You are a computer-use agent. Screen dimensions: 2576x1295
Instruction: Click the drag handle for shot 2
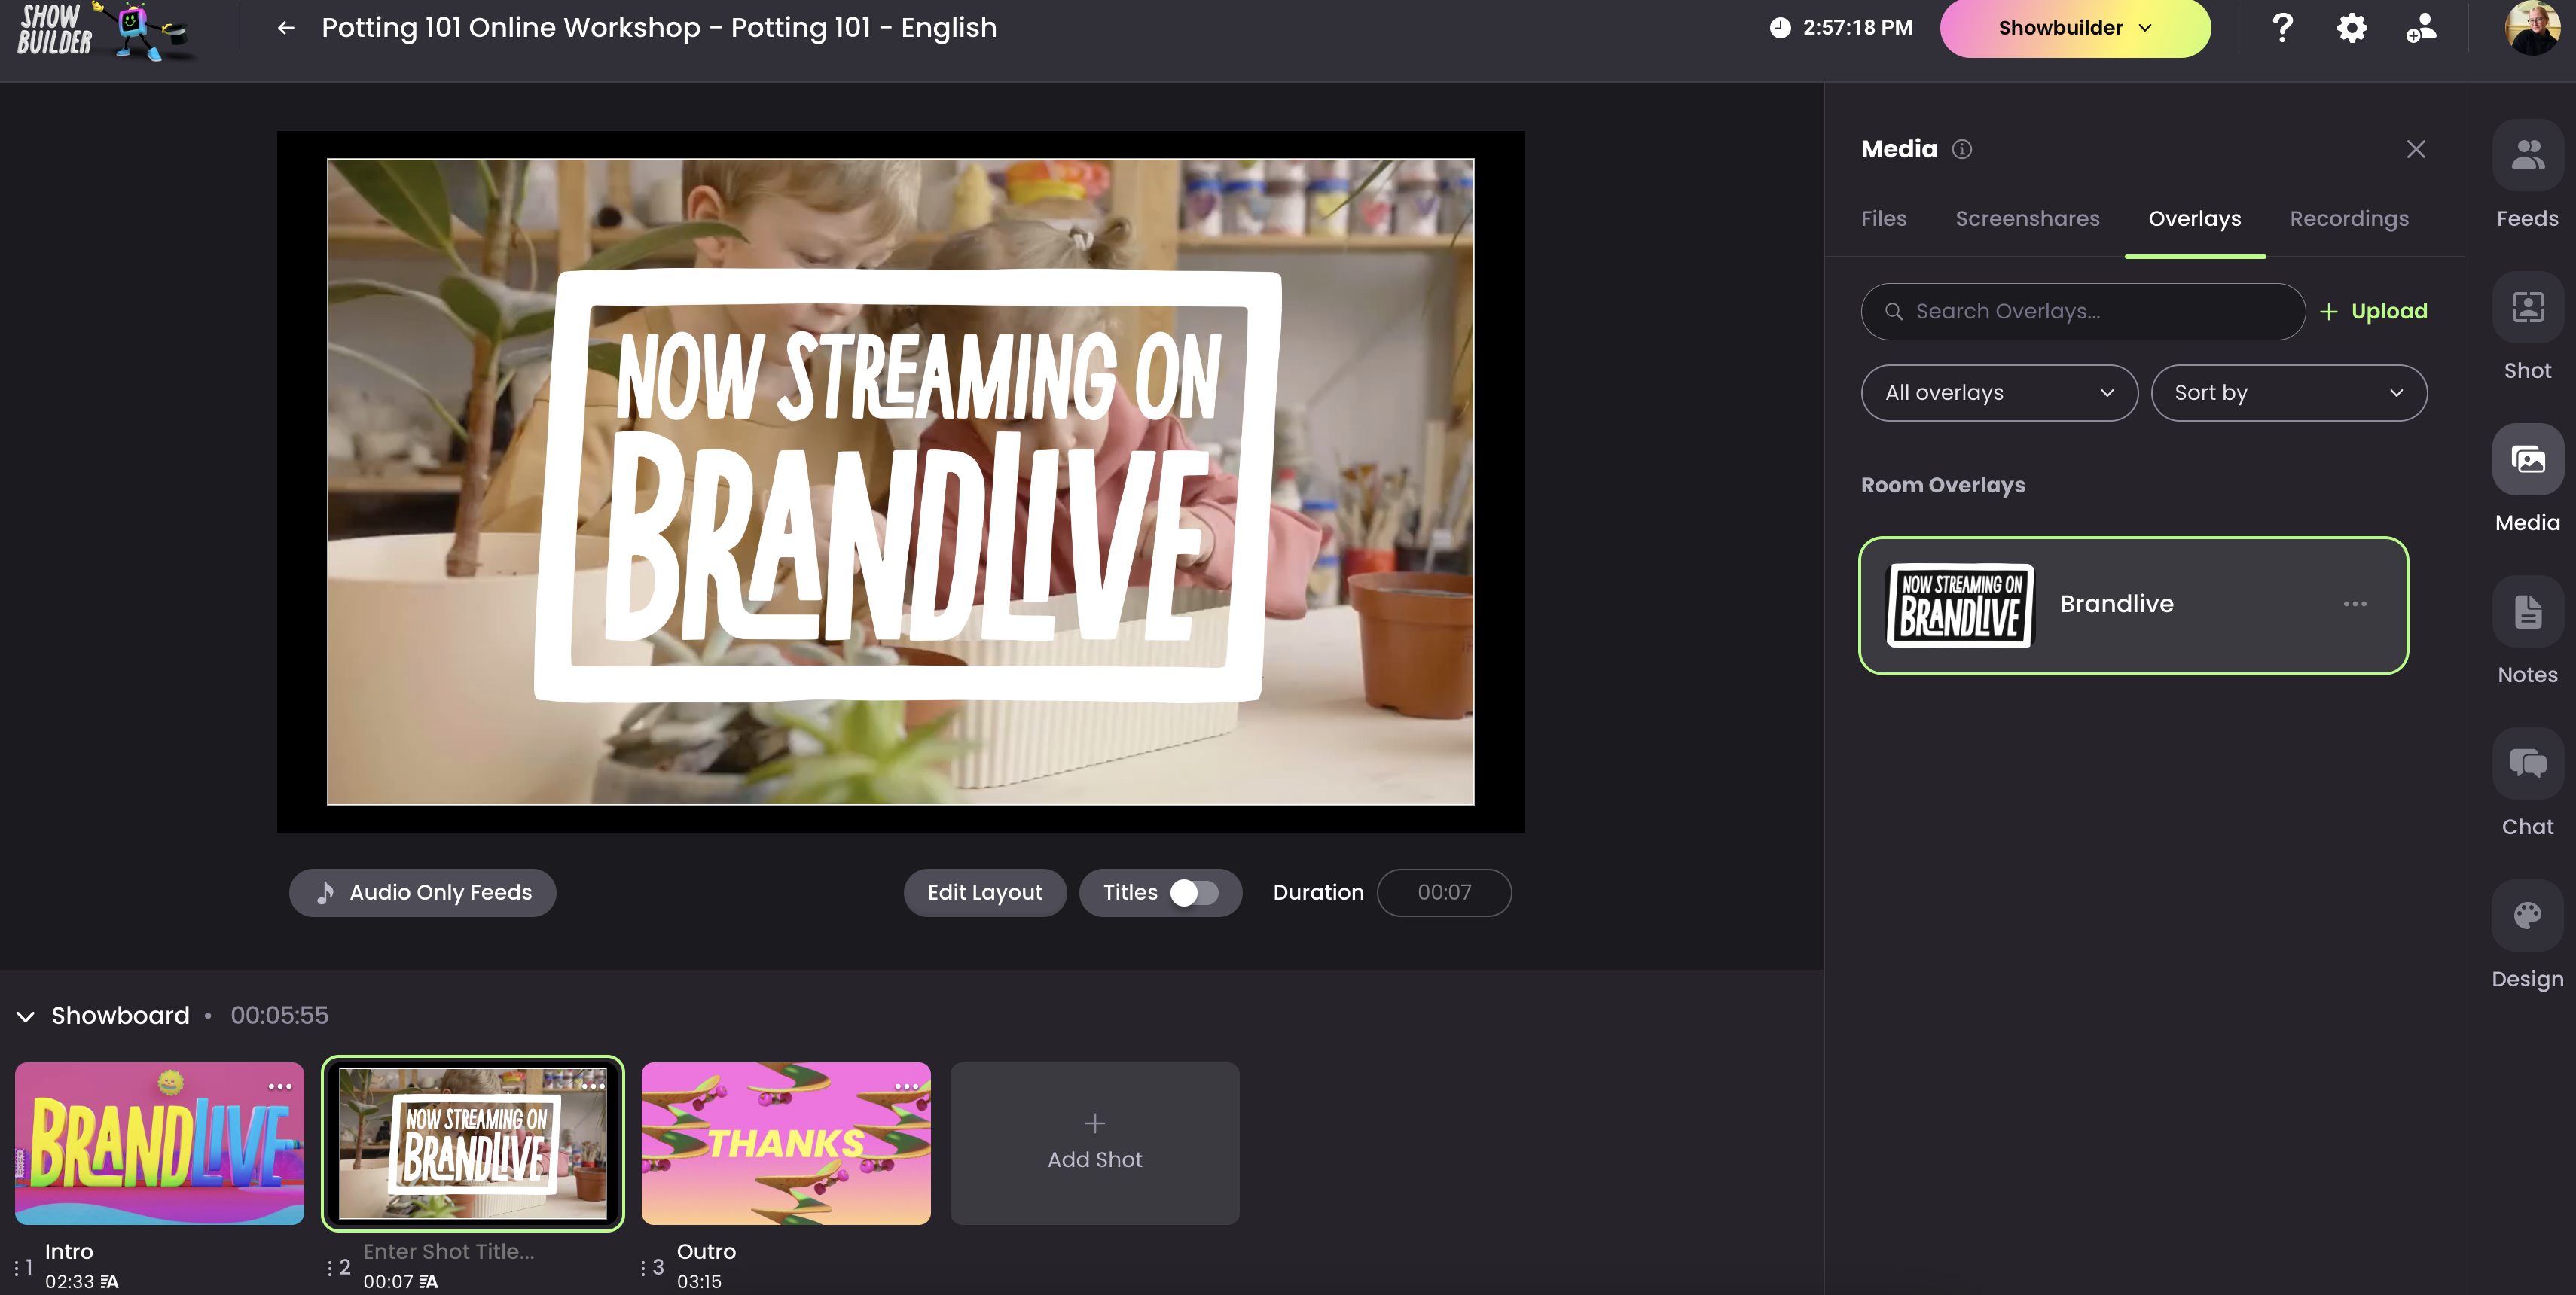(329, 1267)
